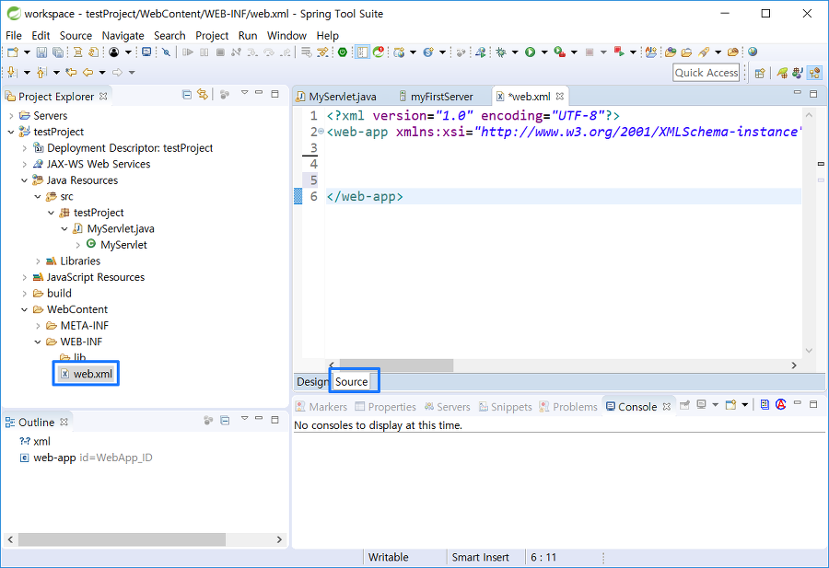Click the Search flashlight icon
Image resolution: width=829 pixels, height=568 pixels.
[x=703, y=52]
